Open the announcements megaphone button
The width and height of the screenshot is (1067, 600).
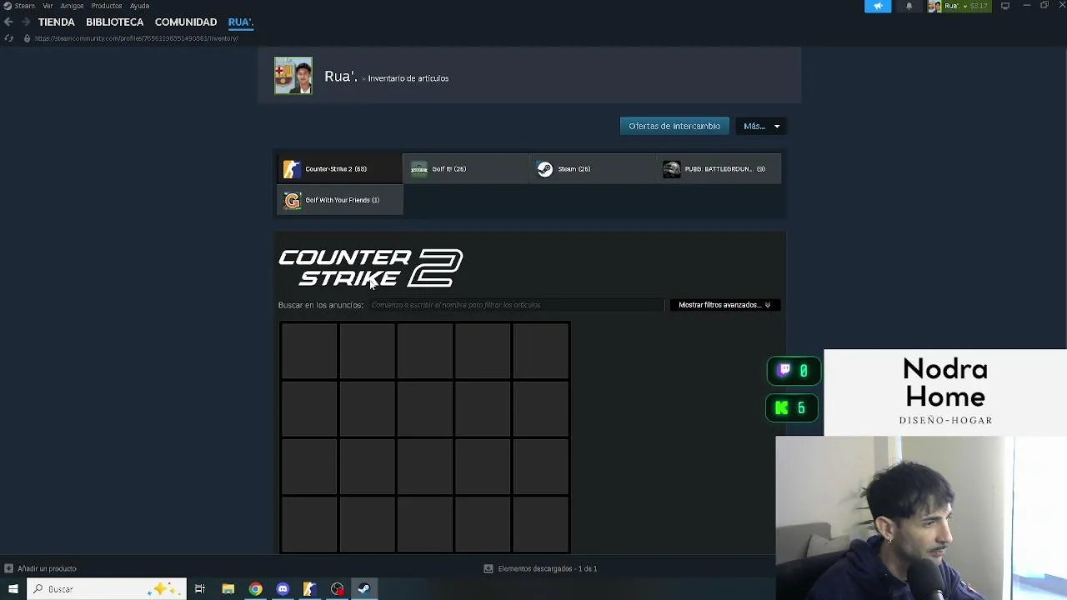coord(878,6)
